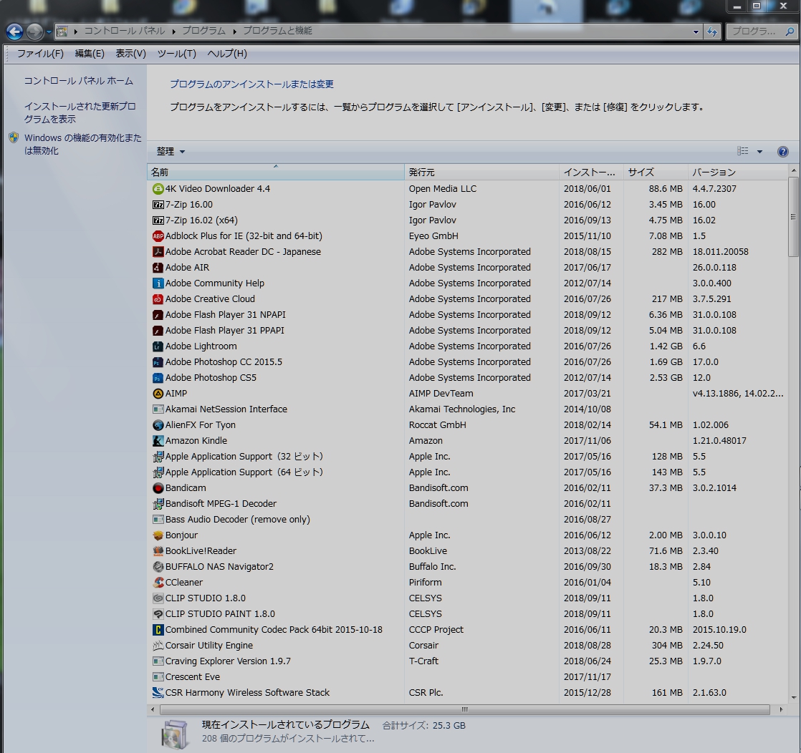This screenshot has width=801, height=753.
Task: Open the help question mark icon
Action: click(x=782, y=152)
